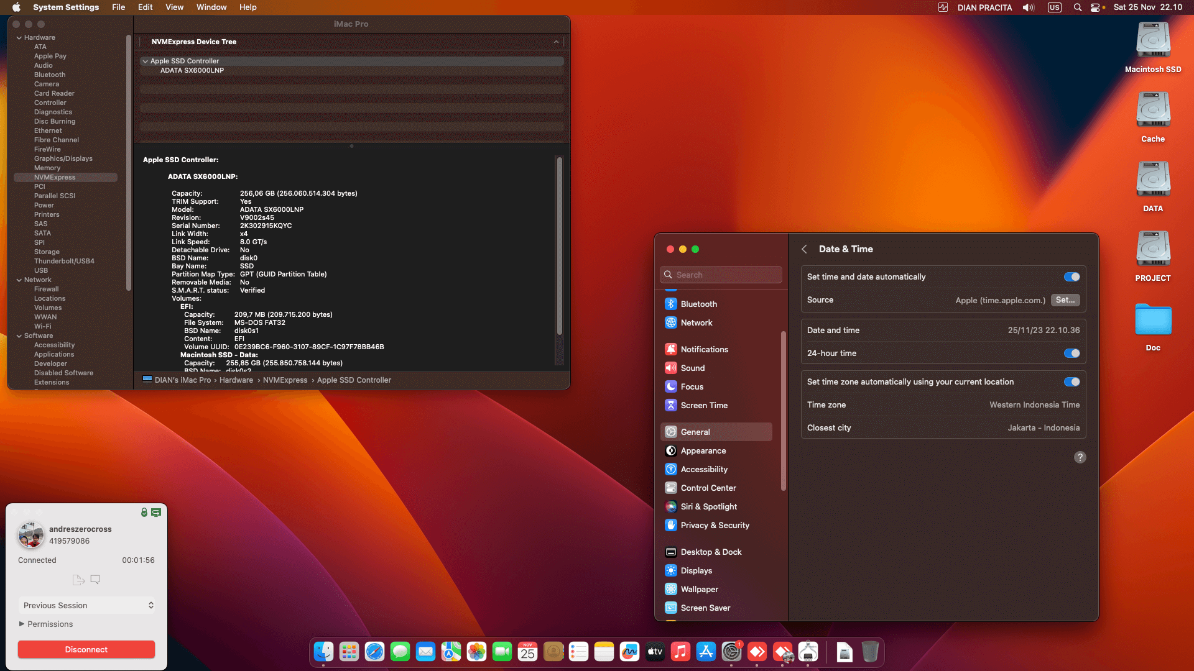Collapse the Hardware section in the sidebar
This screenshot has height=671, width=1194.
point(19,38)
